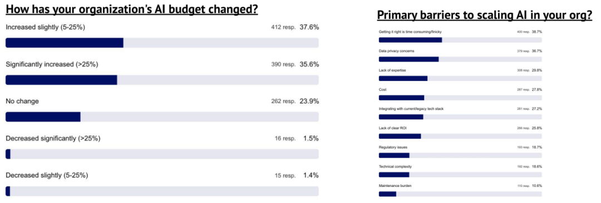This screenshot has width=601, height=203.
Task: Click the 'Decreased slightly (5-25%)' bar
Action: [x=162, y=191]
